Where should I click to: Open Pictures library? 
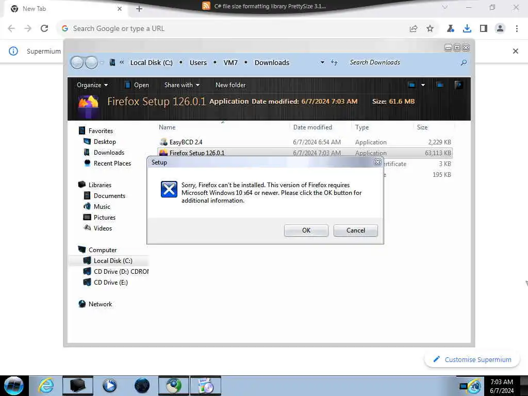104,218
